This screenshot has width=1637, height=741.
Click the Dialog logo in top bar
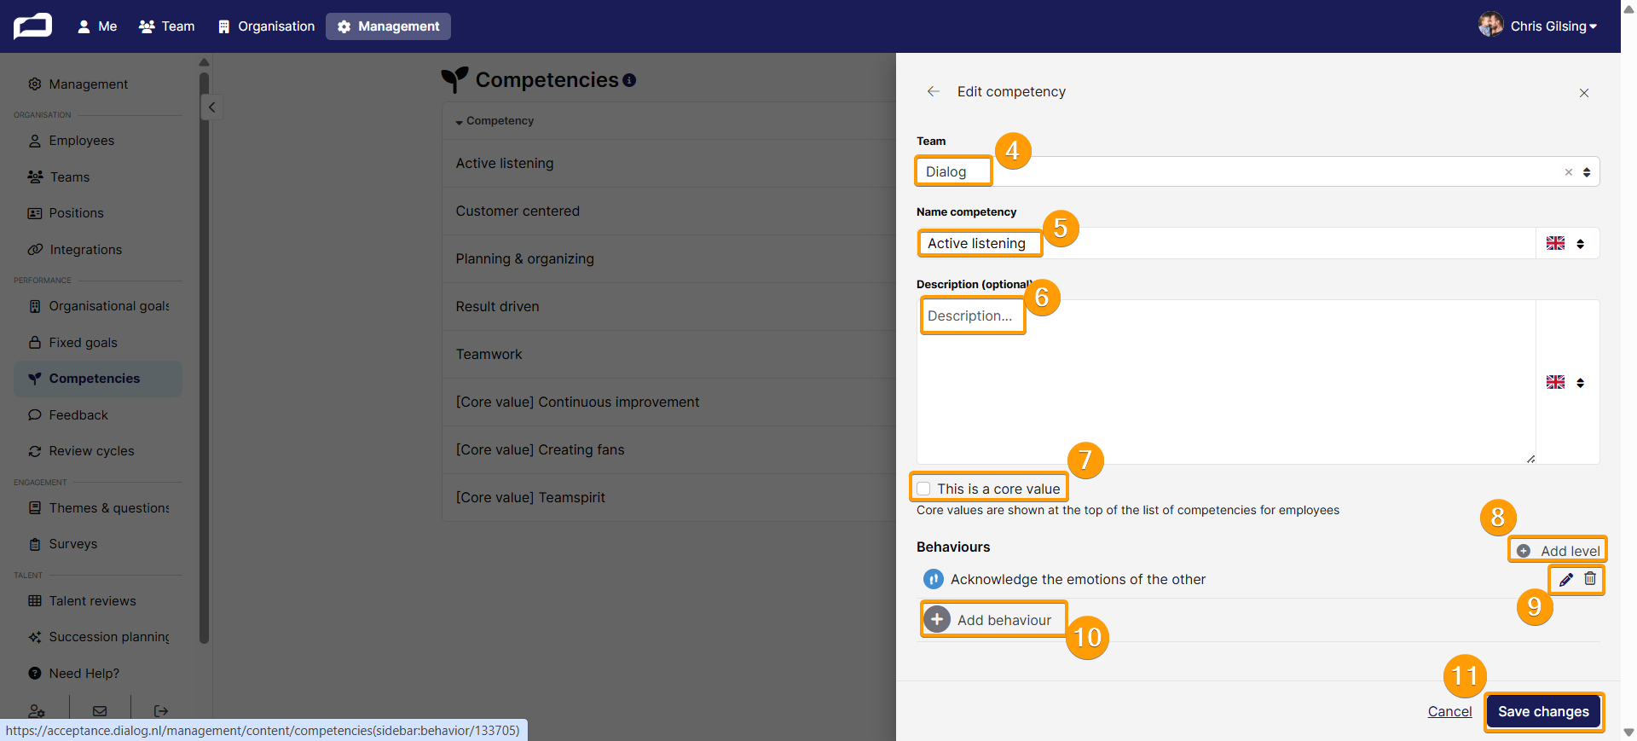32,26
